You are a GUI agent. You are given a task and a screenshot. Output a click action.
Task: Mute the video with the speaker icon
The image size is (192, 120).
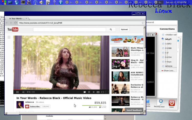24,92
